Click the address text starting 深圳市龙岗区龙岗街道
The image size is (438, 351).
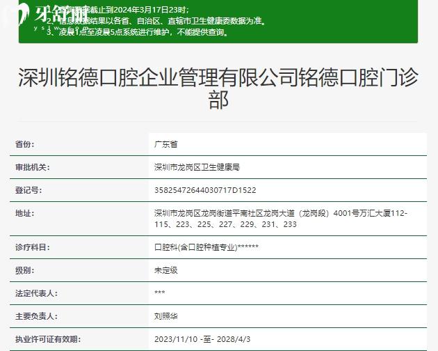(x=281, y=219)
